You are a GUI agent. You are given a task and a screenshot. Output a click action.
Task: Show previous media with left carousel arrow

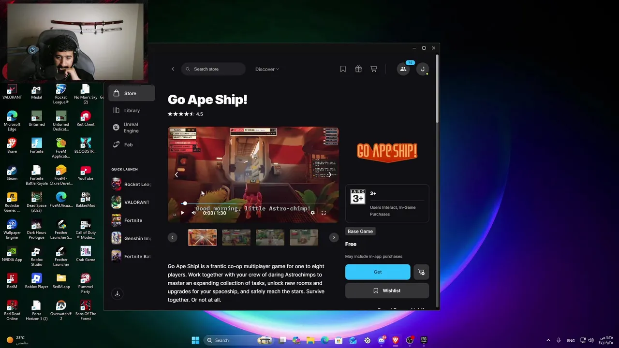[x=177, y=174]
